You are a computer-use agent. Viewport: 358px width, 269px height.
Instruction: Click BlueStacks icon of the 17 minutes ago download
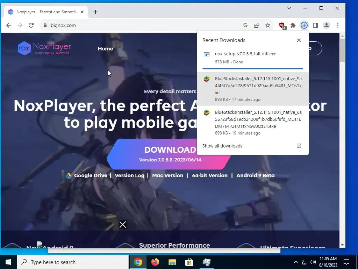(207, 79)
